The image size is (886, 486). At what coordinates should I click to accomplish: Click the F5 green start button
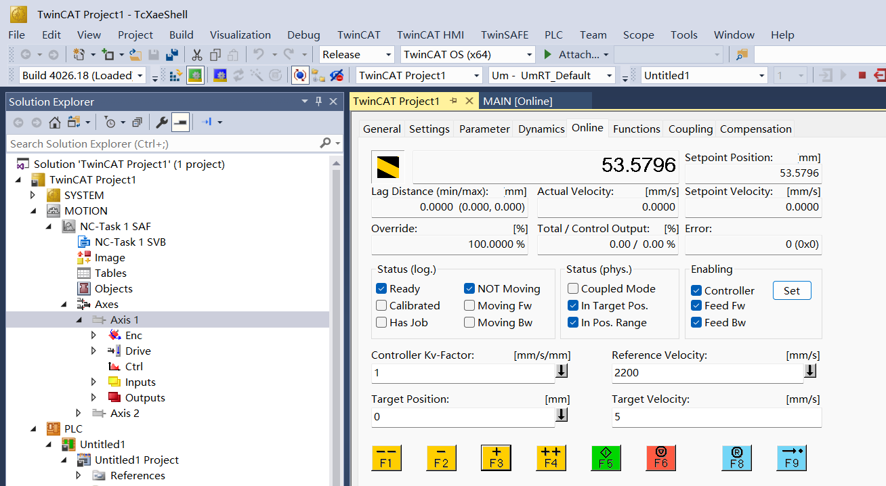pyautogui.click(x=606, y=458)
